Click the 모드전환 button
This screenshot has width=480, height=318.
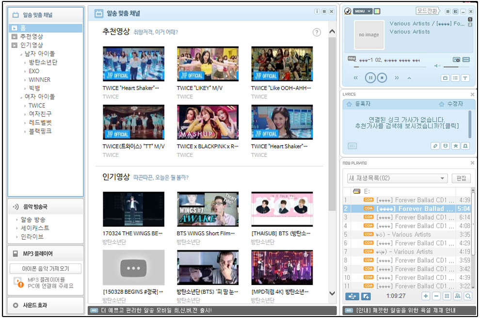tap(427, 11)
